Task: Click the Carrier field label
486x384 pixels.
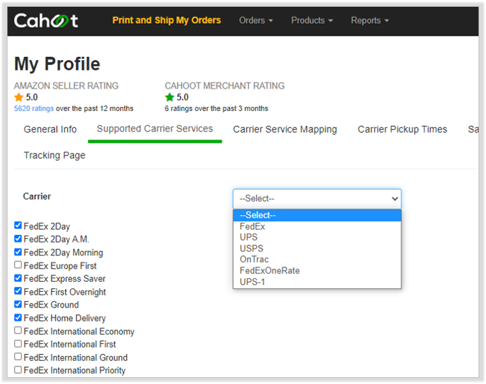Action: (x=37, y=196)
